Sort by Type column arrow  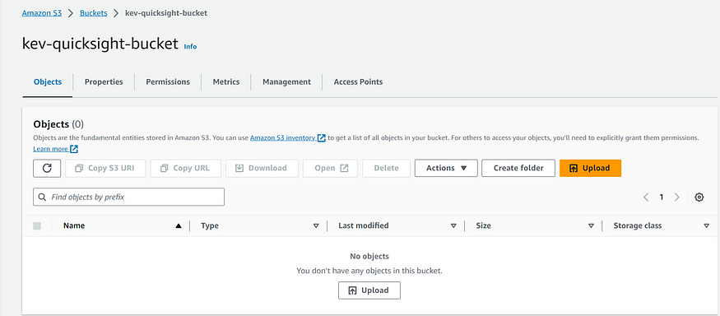tap(316, 225)
